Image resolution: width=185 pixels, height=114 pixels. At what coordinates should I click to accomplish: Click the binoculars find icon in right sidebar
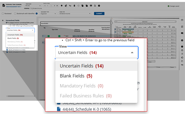coord(182,65)
